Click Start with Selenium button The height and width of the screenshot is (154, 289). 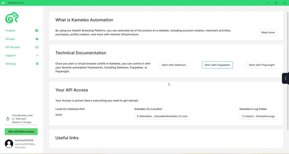point(174,65)
